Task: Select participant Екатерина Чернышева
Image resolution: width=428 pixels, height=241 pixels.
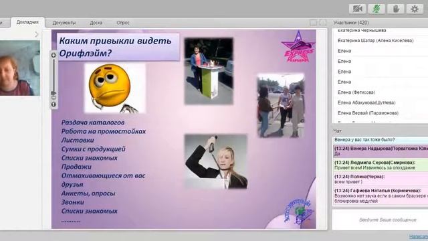Action: click(362, 30)
